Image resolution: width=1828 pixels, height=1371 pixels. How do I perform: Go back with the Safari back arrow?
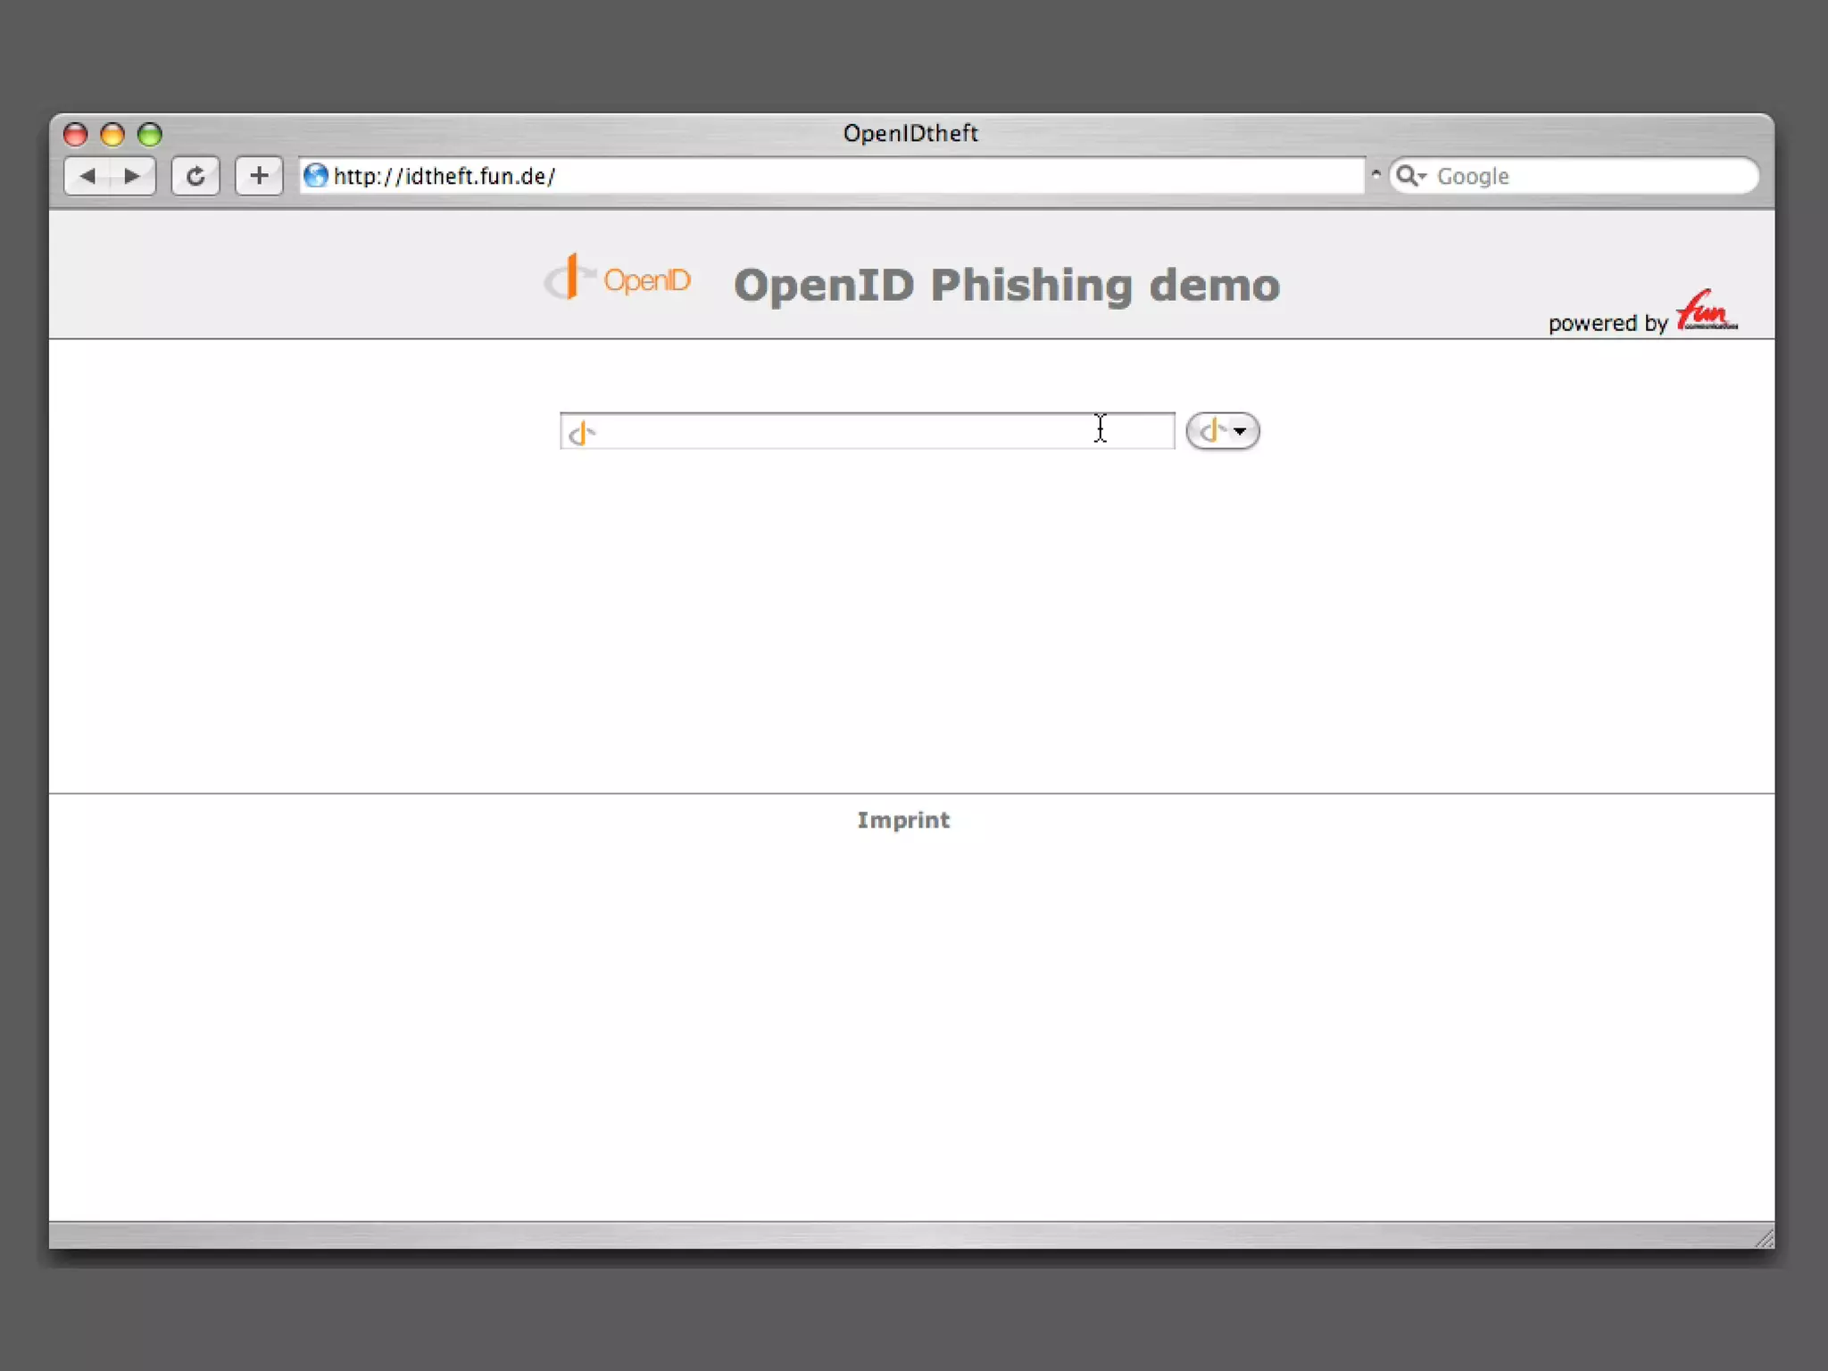pyautogui.click(x=87, y=176)
